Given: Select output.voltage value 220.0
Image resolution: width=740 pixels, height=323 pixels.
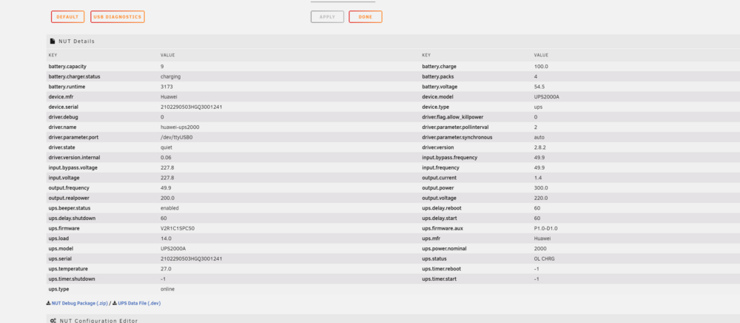Looking at the screenshot, I should click(542, 198).
